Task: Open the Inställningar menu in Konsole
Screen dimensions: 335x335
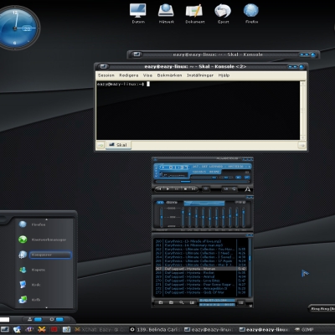Action: pyautogui.click(x=200, y=75)
